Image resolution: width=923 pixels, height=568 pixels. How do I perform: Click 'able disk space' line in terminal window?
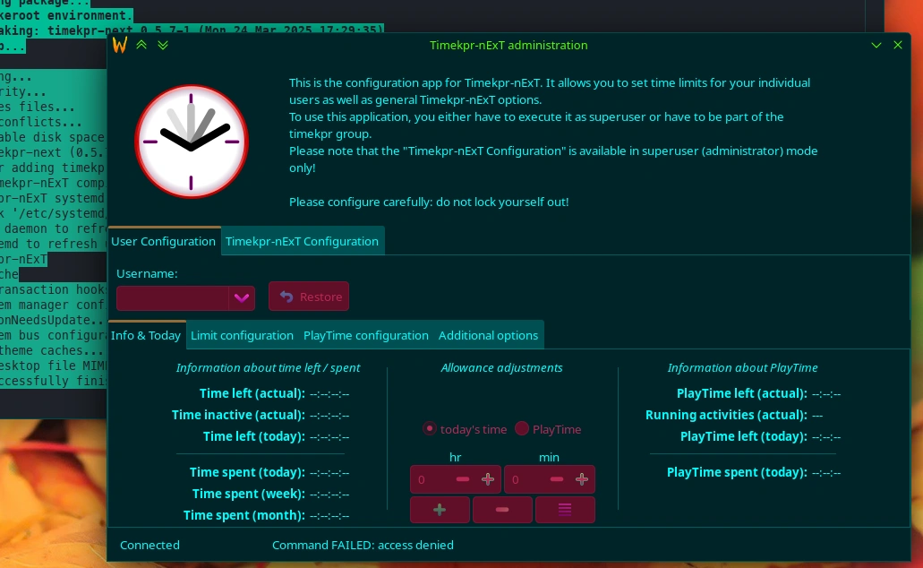point(53,137)
